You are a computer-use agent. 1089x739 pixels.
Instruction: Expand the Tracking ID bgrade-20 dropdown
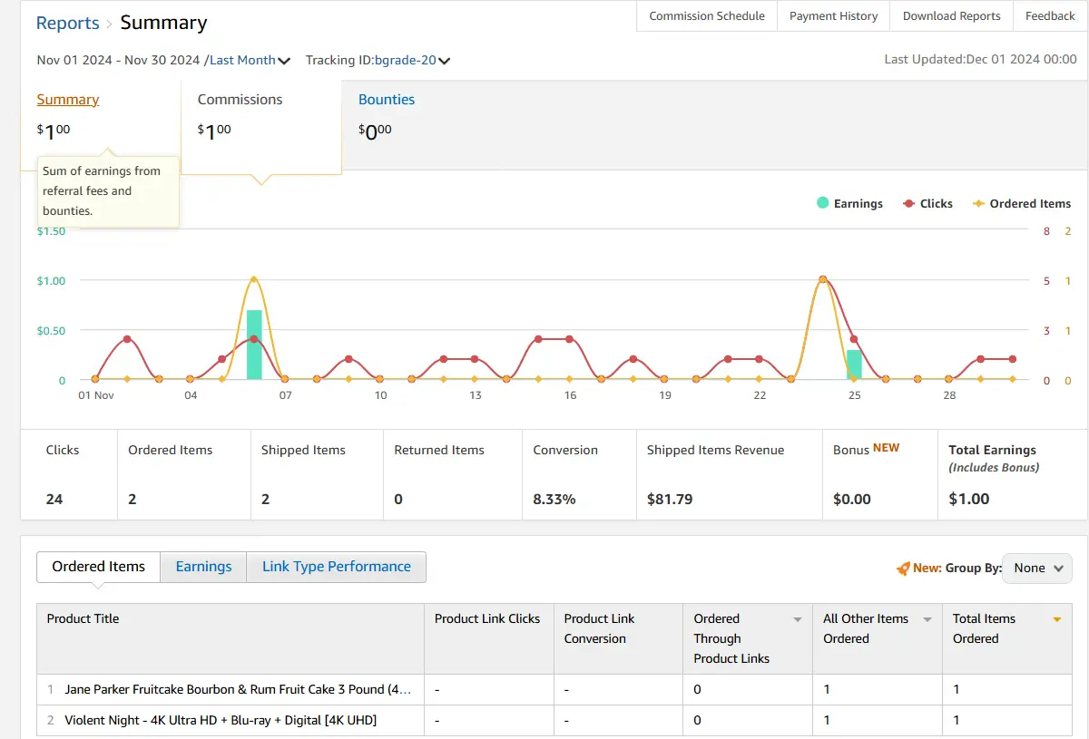pos(412,61)
